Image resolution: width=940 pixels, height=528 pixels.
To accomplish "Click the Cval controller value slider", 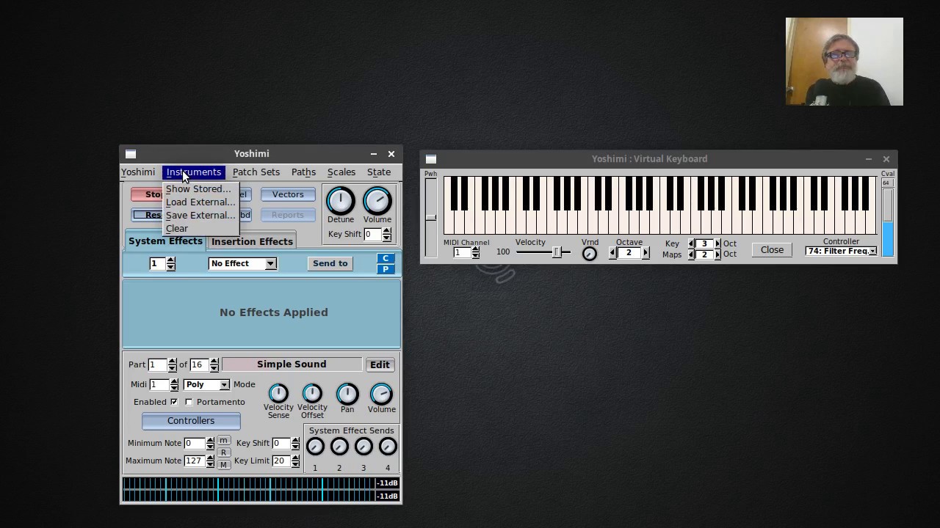I will click(x=887, y=222).
